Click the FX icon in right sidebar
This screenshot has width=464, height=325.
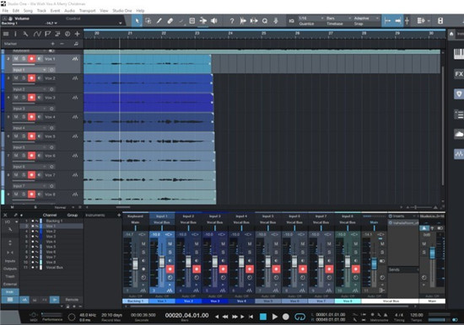pos(459,74)
